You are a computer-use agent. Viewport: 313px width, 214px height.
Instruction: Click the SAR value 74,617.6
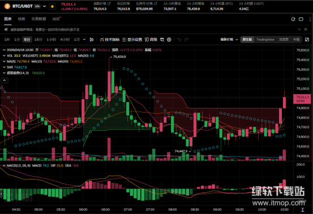[20, 67]
